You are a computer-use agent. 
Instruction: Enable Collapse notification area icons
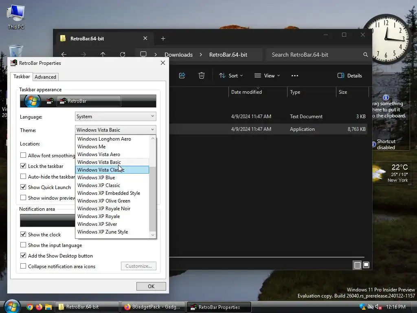[23, 266]
